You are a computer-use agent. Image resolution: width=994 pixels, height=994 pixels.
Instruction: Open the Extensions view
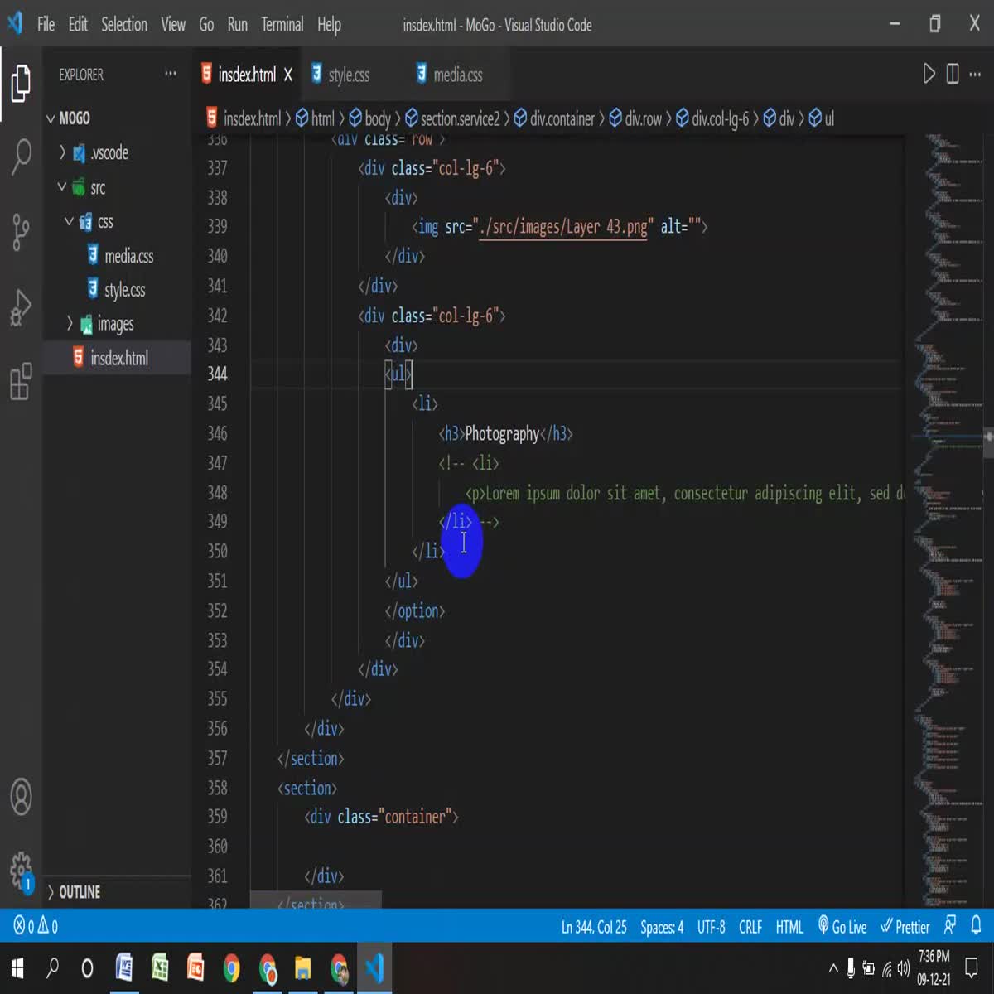point(21,381)
